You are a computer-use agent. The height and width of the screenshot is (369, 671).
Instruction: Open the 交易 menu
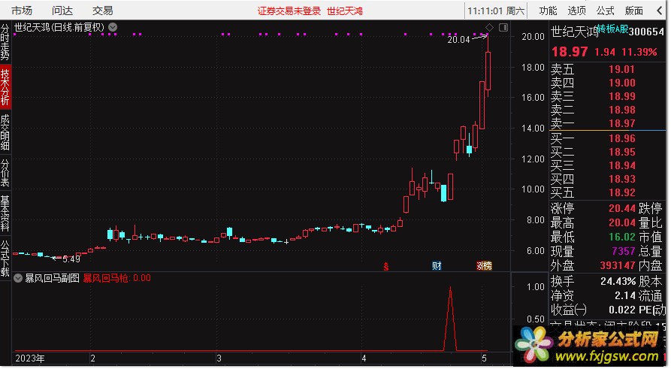pos(103,11)
